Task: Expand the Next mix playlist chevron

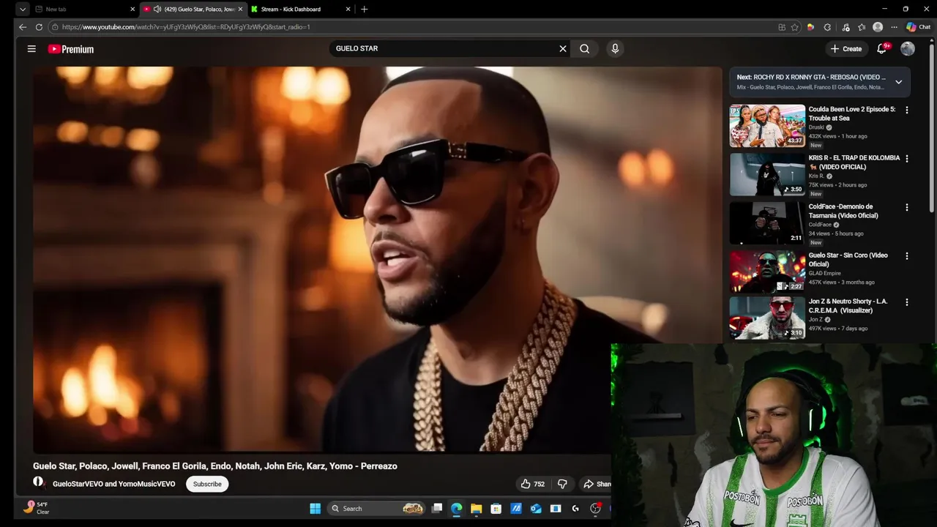Action: tap(898, 82)
